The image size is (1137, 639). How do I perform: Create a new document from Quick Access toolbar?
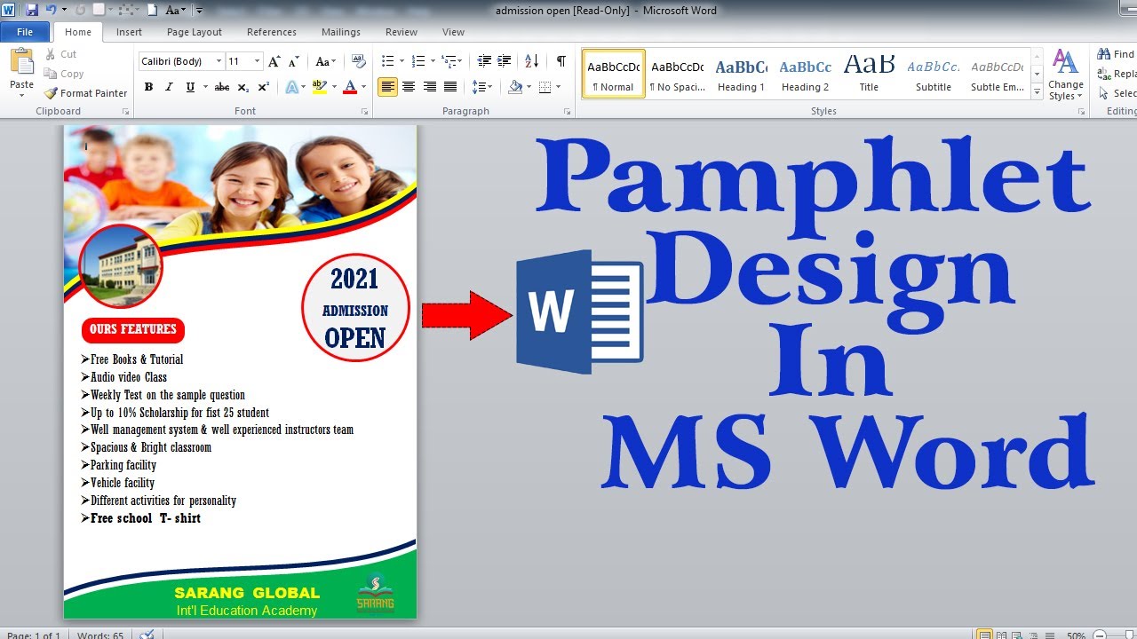(x=152, y=10)
